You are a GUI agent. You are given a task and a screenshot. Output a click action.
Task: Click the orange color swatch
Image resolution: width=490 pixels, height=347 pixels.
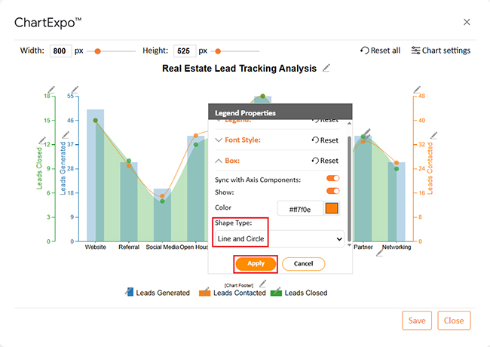[331, 208]
